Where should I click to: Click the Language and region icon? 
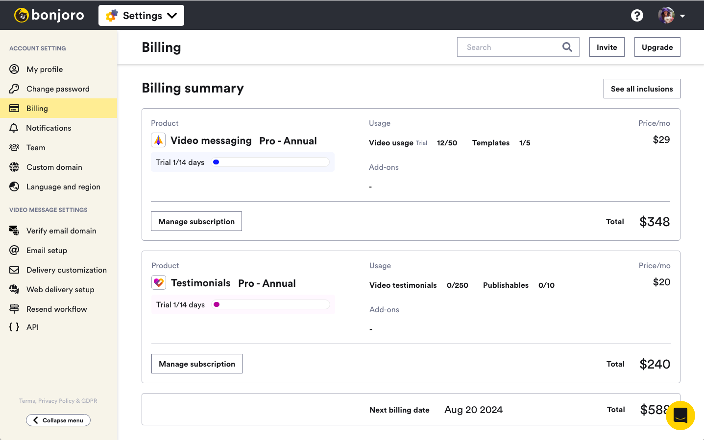pyautogui.click(x=14, y=186)
